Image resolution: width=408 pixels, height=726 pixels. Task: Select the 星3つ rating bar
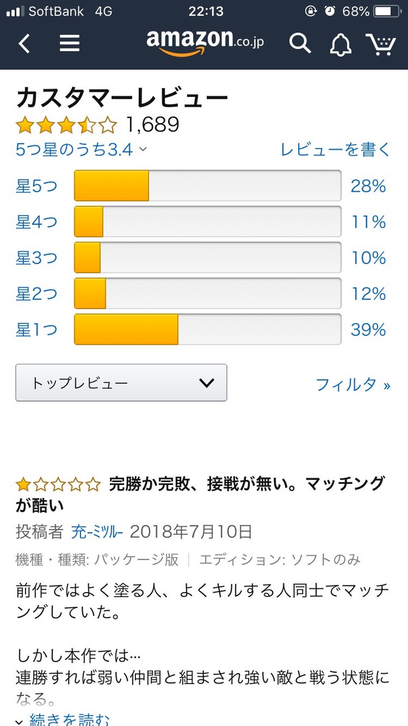207,258
